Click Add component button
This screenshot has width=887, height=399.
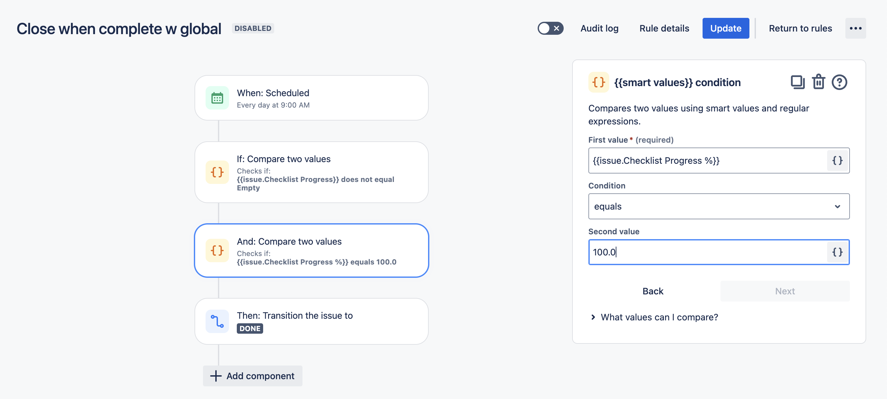click(253, 376)
